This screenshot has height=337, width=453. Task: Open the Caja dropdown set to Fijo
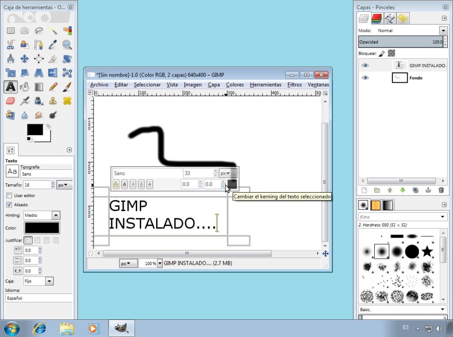click(x=49, y=281)
